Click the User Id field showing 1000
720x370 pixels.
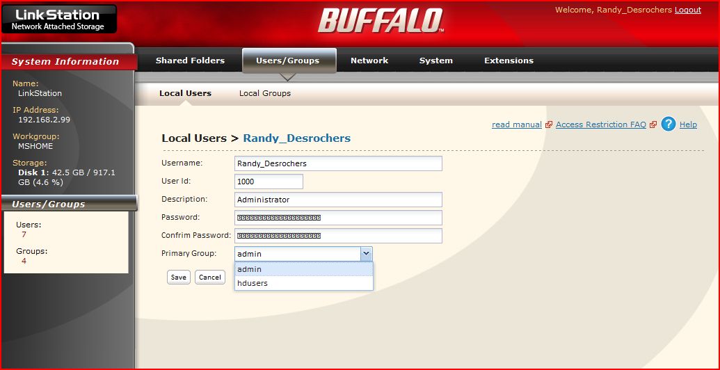click(269, 182)
